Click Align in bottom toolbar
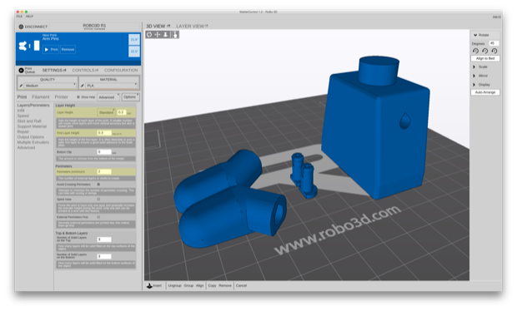Image resolution: width=517 pixels, height=311 pixels. (200, 286)
